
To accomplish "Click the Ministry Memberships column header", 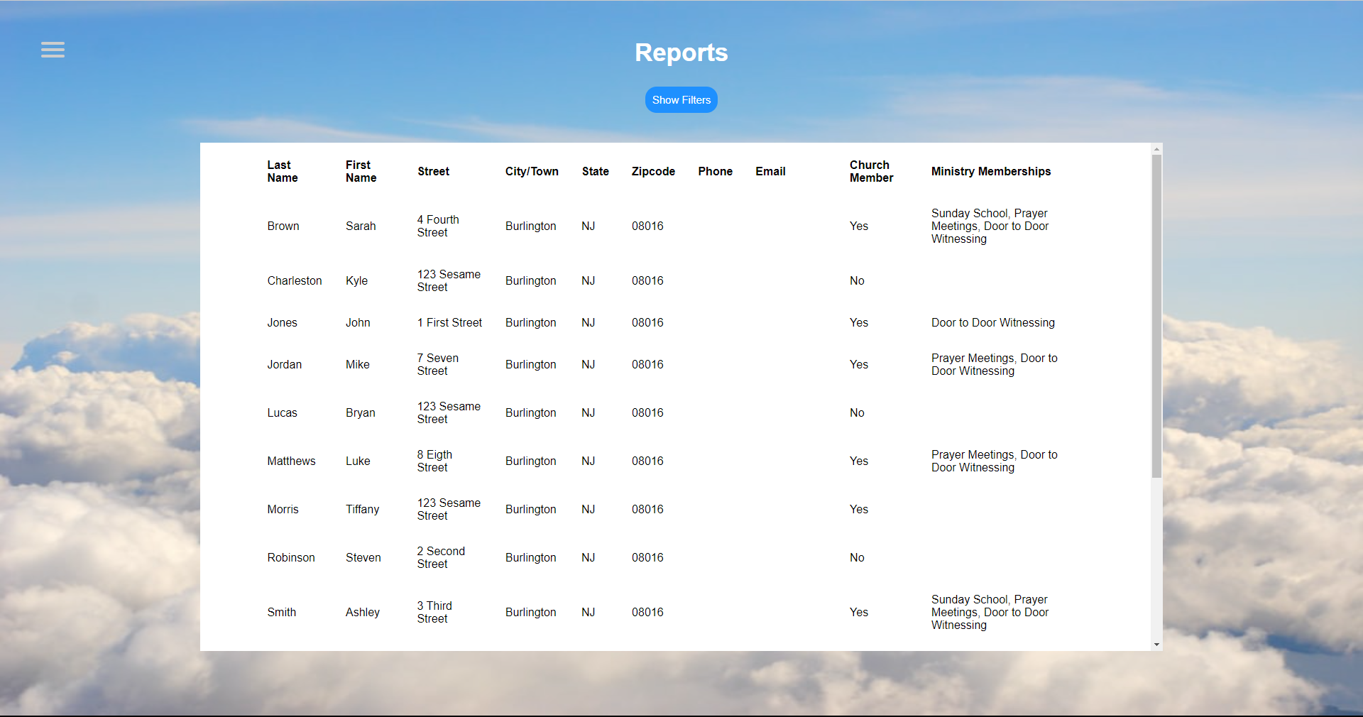I will [991, 171].
